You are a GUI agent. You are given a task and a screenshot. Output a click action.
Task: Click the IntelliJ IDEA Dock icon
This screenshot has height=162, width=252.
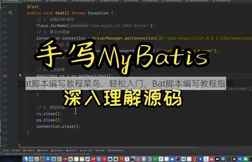pyautogui.click(x=178, y=159)
